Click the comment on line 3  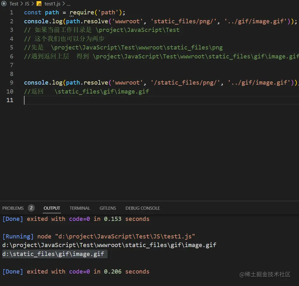(x=102, y=30)
